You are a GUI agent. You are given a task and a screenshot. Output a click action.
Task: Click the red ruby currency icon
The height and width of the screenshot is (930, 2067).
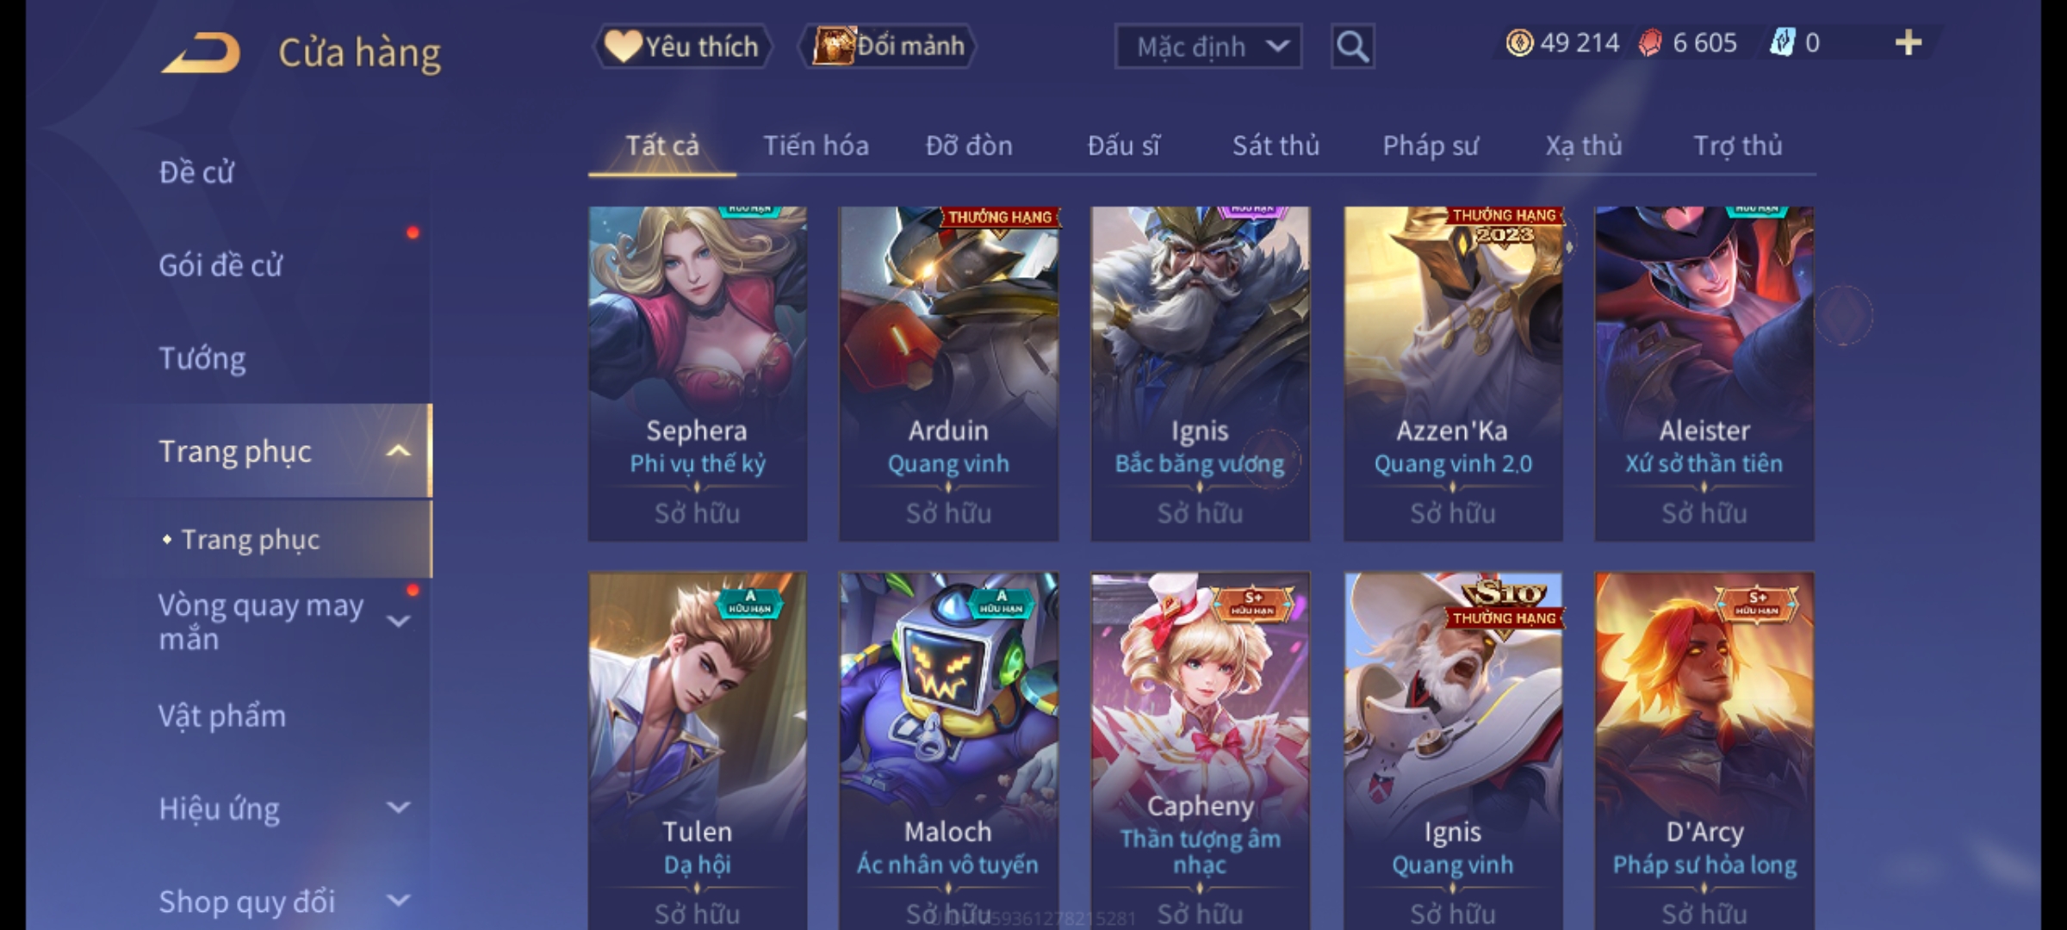pos(1649,43)
